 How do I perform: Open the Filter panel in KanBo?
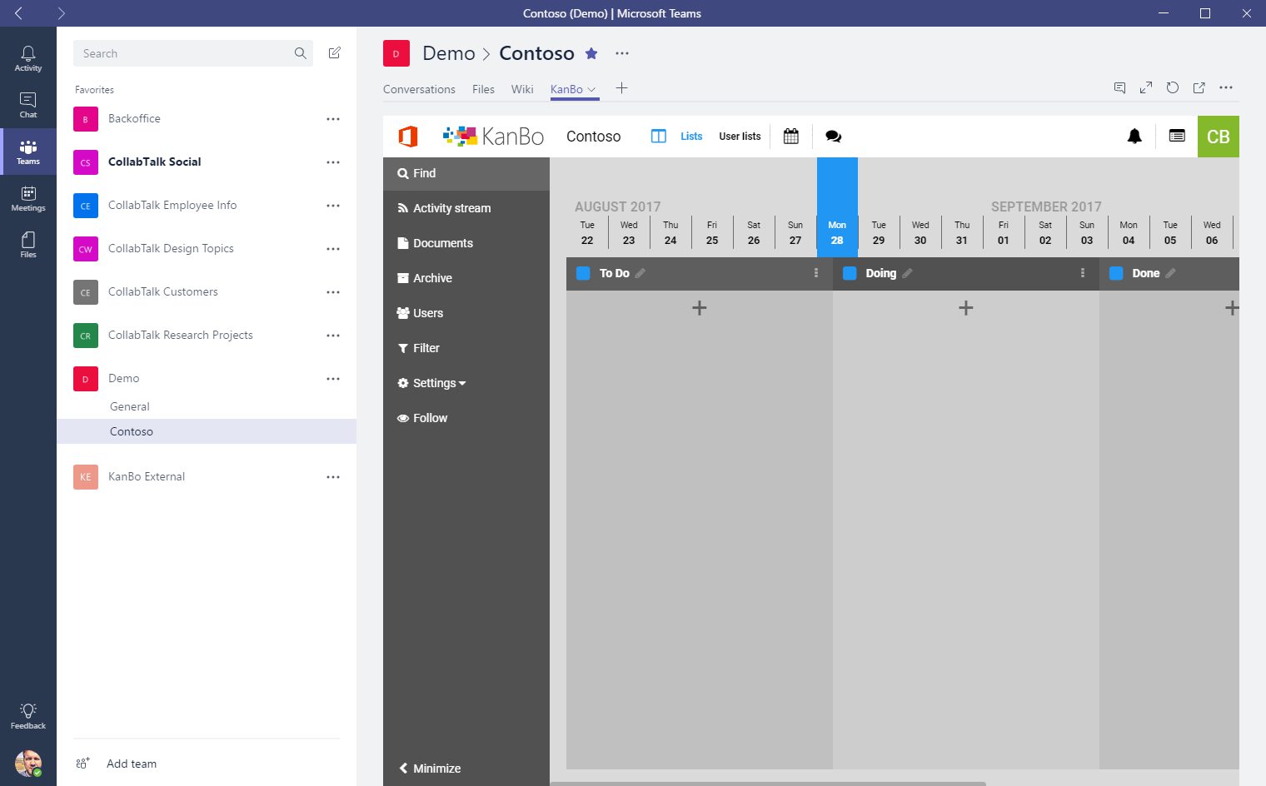[x=426, y=348]
